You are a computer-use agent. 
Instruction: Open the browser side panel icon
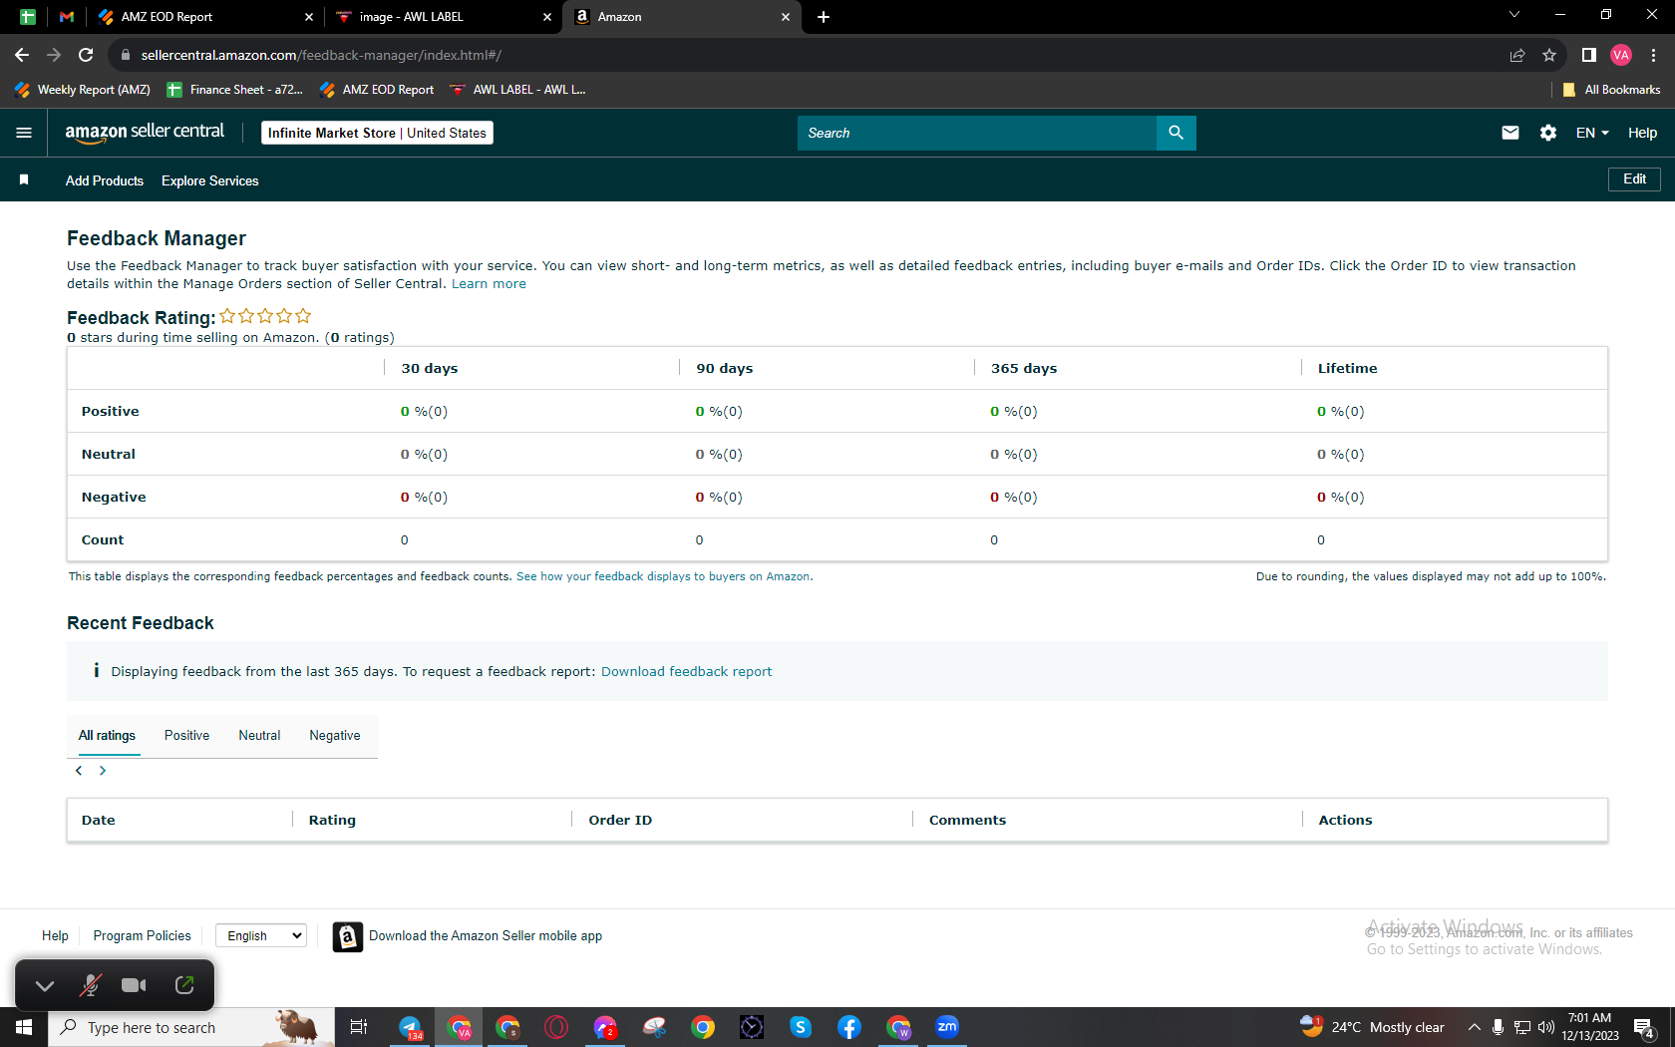pyautogui.click(x=1589, y=55)
